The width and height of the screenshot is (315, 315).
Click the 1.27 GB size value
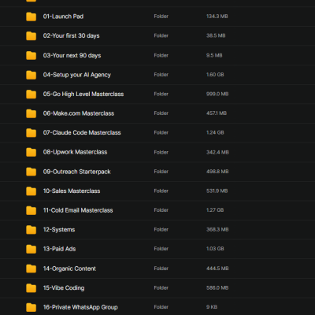[x=215, y=210]
